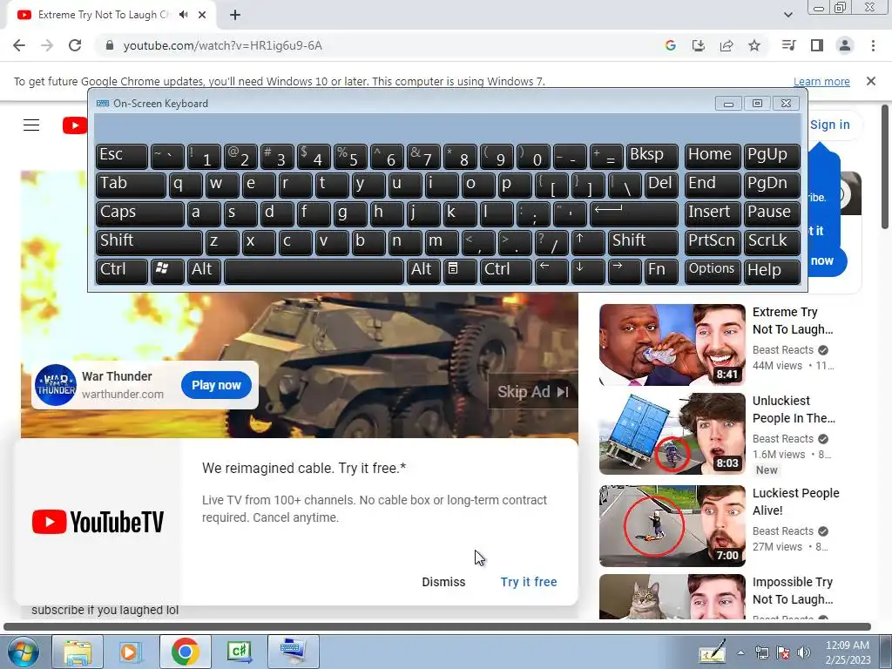Open the Chrome profile avatar

(845, 45)
